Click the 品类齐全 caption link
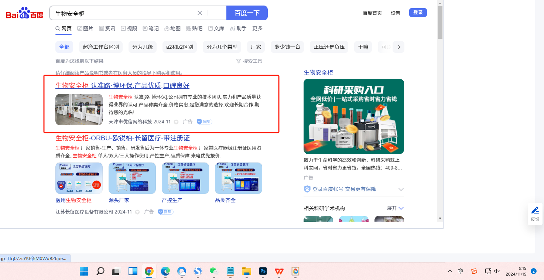Image resolution: width=544 pixels, height=280 pixels. click(x=225, y=200)
